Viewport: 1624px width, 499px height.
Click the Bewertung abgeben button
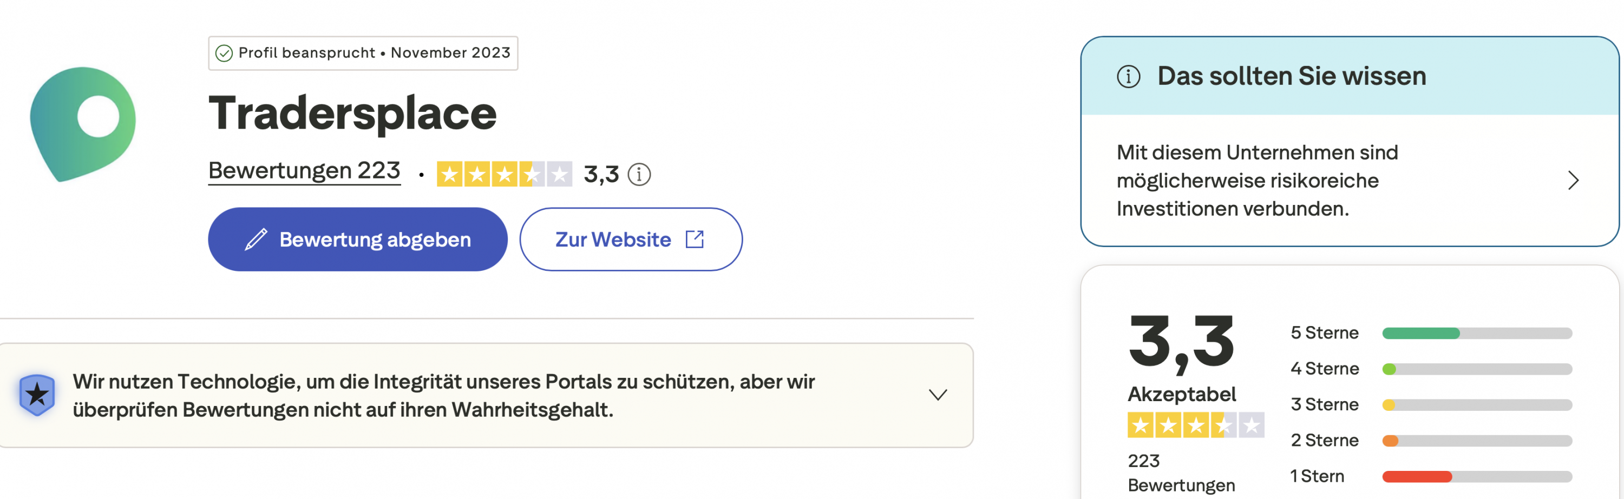click(357, 239)
